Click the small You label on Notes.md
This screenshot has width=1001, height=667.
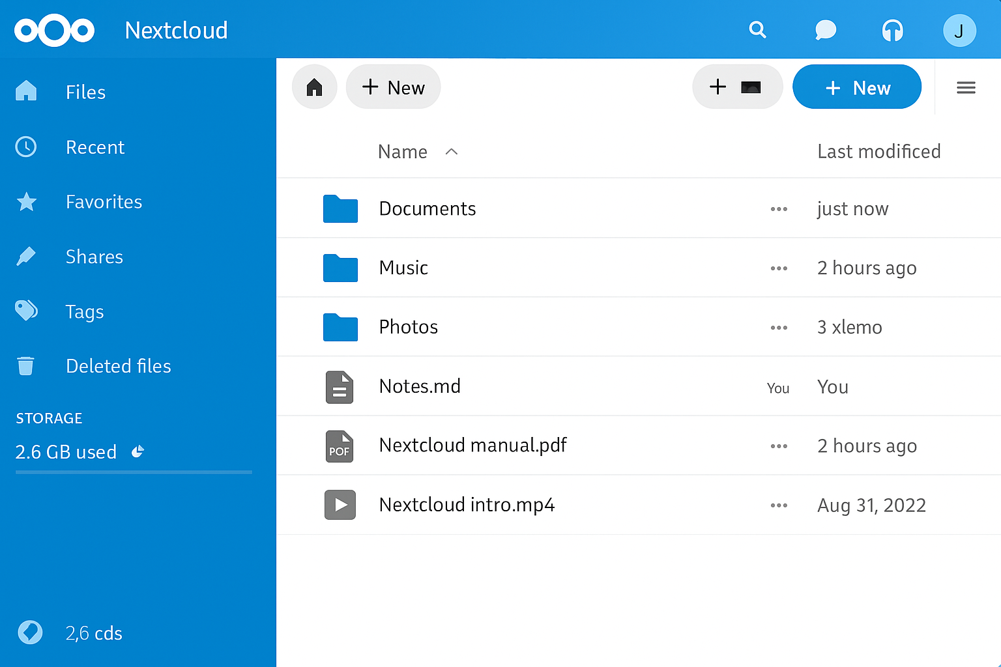click(778, 388)
